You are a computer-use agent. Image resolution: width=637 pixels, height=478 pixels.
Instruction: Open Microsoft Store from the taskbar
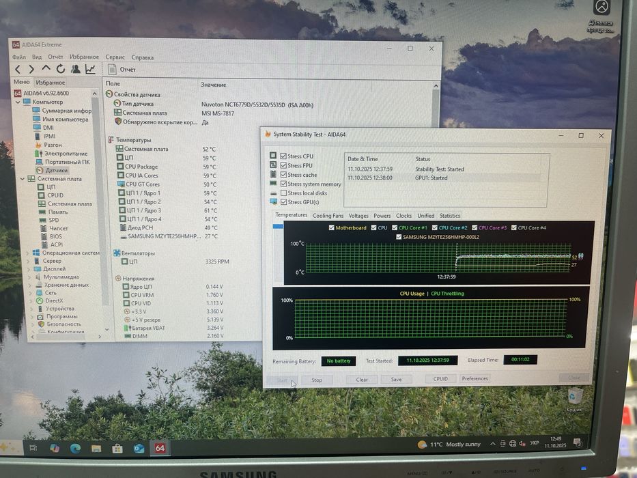(x=117, y=449)
